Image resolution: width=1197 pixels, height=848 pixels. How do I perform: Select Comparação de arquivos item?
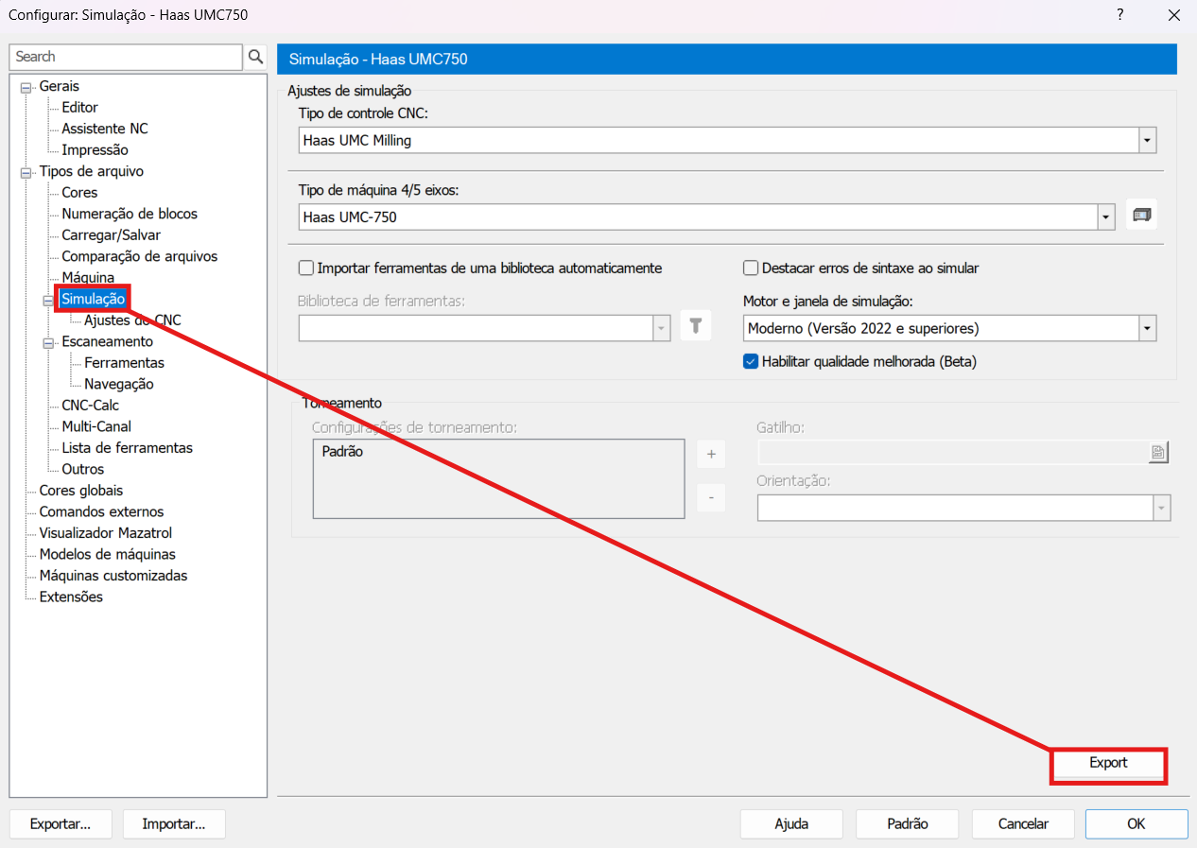pos(140,256)
